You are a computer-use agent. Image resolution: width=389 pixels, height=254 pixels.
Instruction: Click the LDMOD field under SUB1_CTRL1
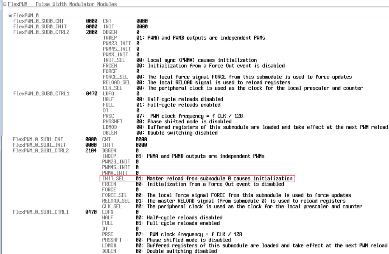pos(109,245)
